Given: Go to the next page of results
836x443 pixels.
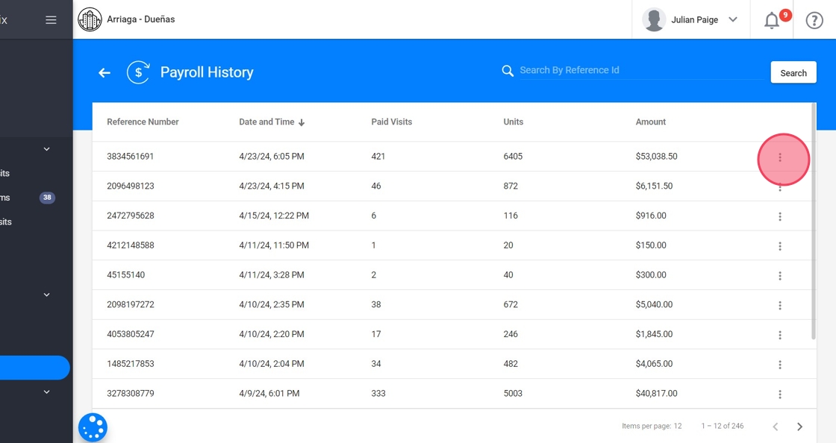Looking at the screenshot, I should [x=799, y=427].
